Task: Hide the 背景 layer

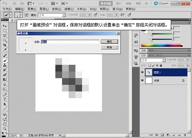Action: (142, 80)
